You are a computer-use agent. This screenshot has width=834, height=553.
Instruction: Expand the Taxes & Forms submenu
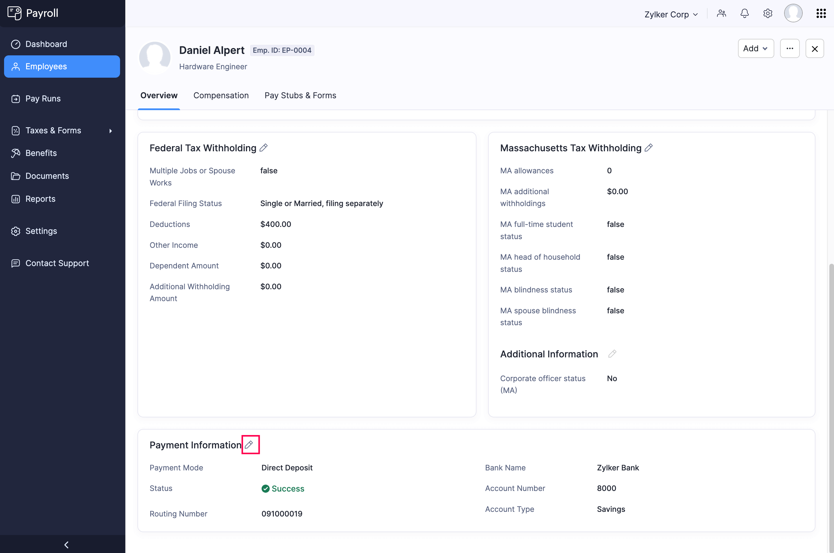[x=53, y=130]
